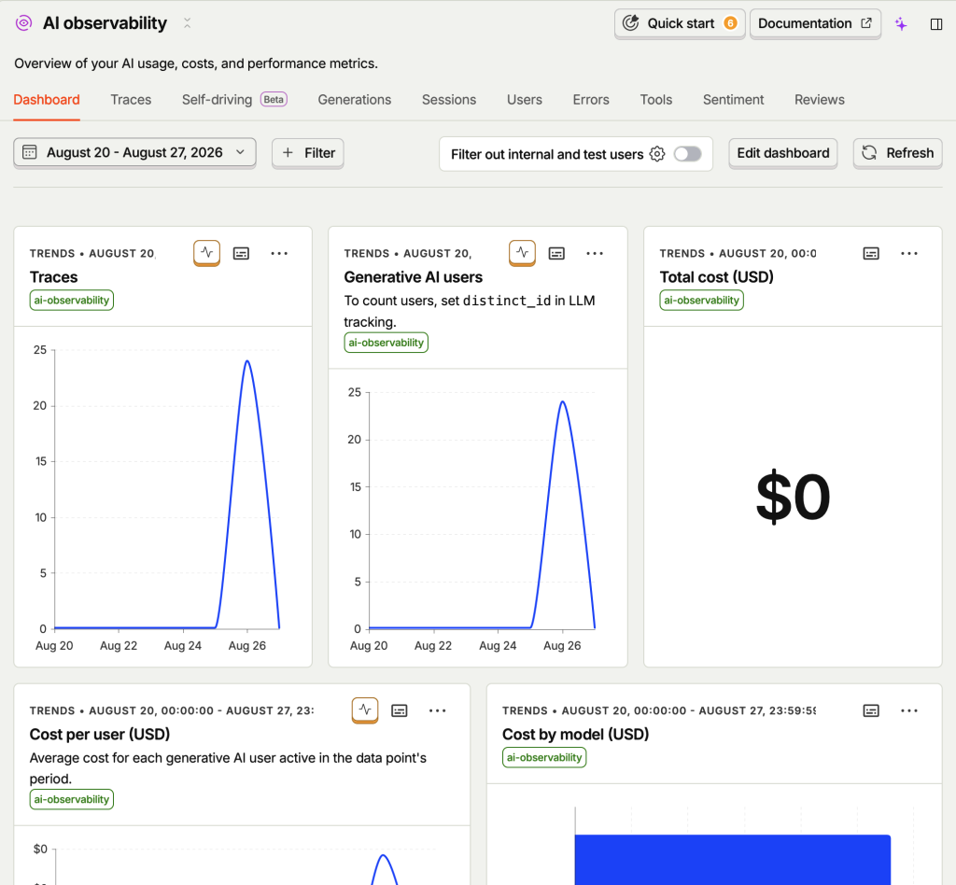Open the Traces insight title

pos(53,277)
